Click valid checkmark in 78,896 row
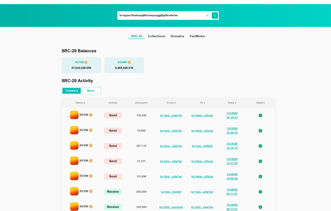This screenshot has width=331, height=211. coord(260,131)
